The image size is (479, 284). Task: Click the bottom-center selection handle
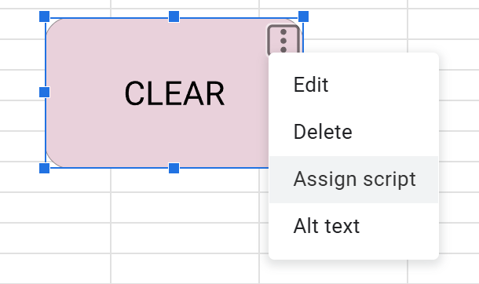pyautogui.click(x=174, y=168)
